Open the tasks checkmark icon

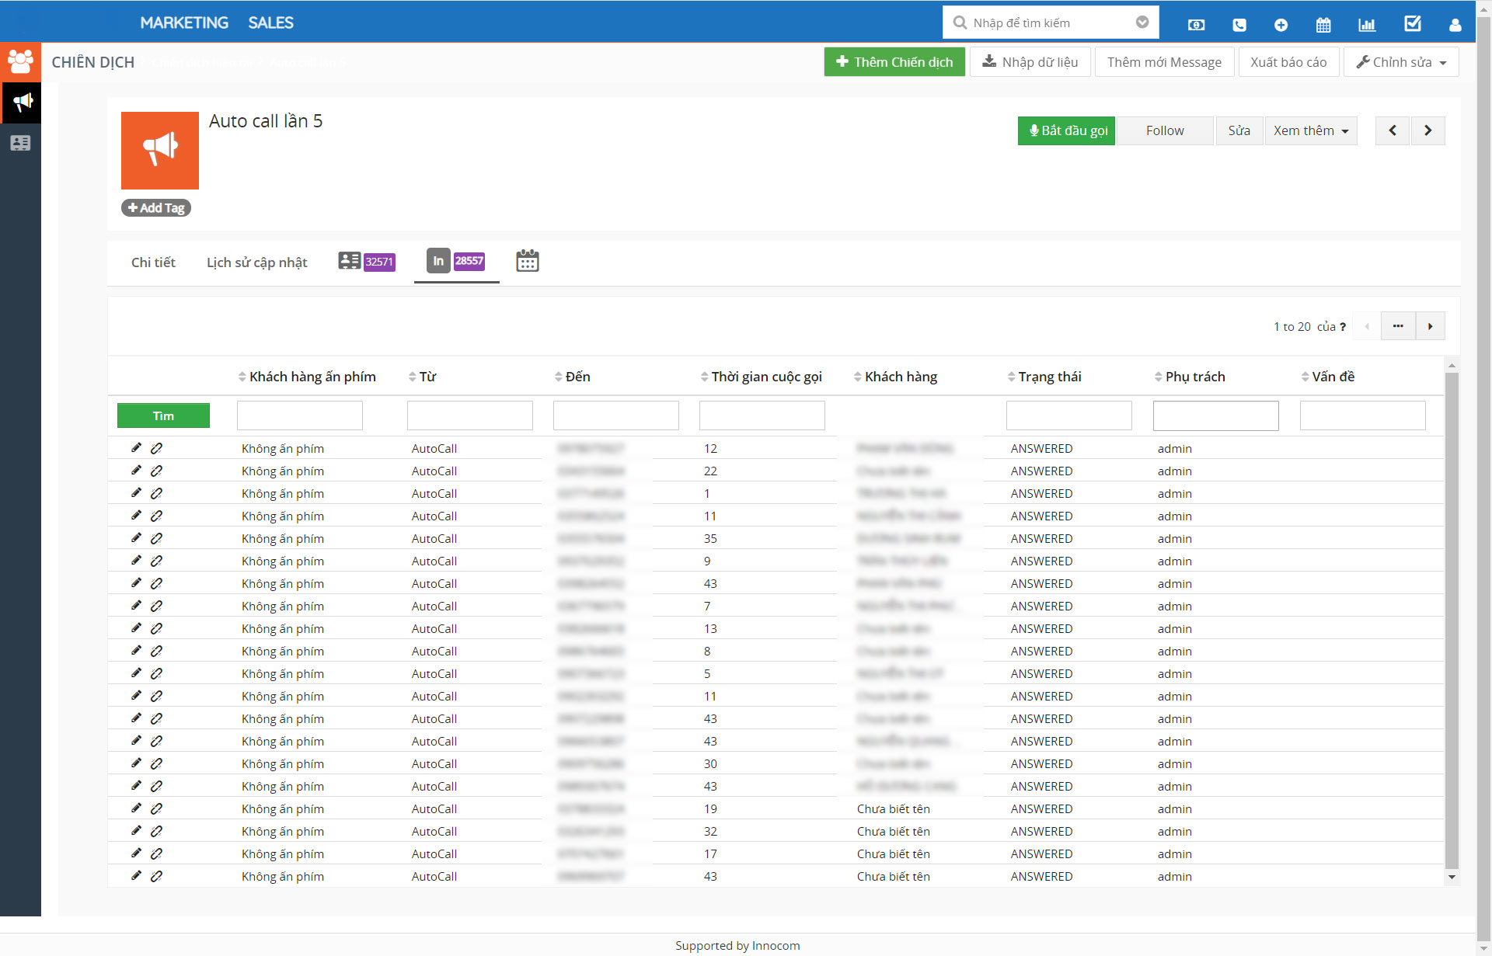[1413, 23]
